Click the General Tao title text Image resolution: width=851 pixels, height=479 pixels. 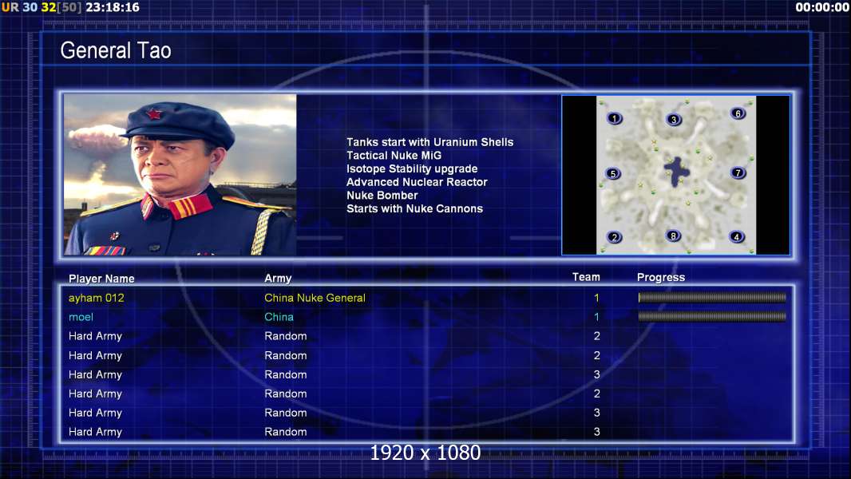116,50
